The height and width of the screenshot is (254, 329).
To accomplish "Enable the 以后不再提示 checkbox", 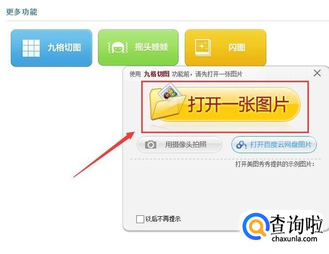I will point(140,219).
